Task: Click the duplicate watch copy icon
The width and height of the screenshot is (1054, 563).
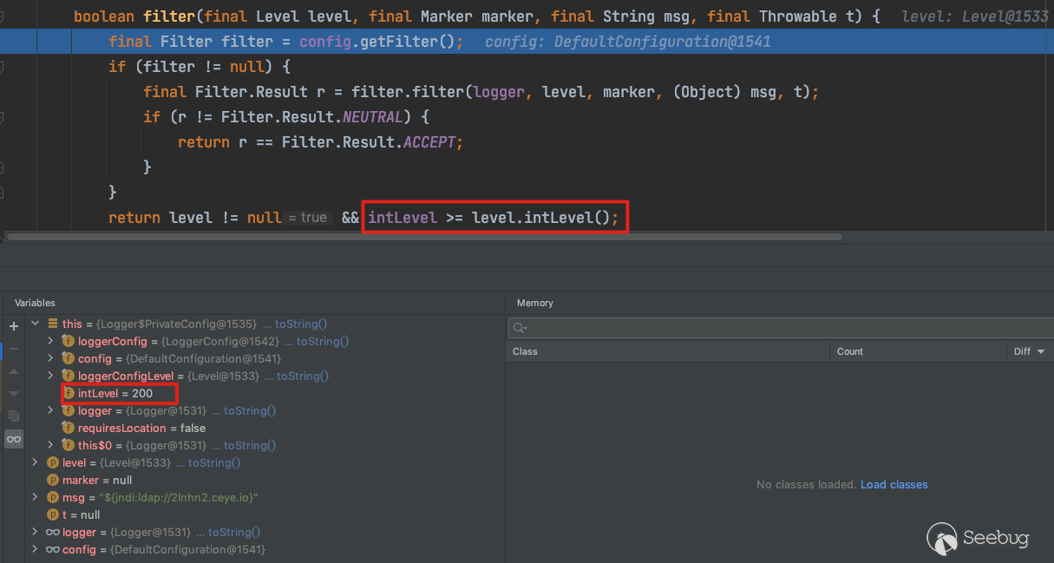Action: pos(14,416)
